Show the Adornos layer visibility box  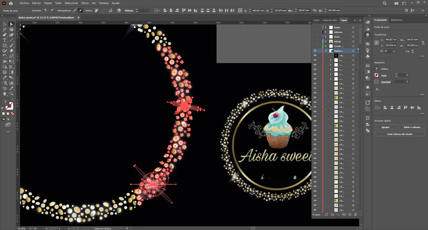(315, 32)
